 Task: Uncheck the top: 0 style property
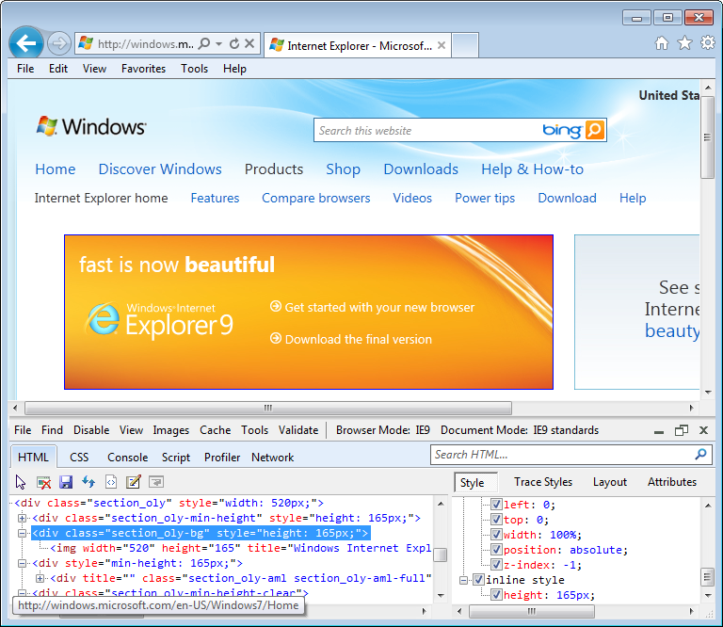[496, 520]
